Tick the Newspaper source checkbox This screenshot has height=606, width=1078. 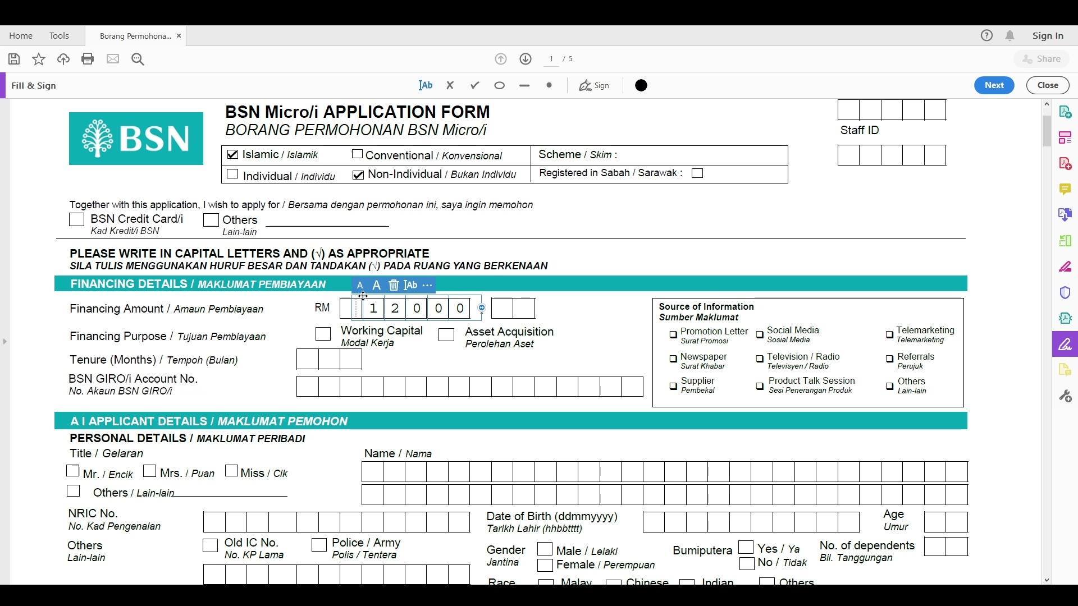click(x=673, y=359)
